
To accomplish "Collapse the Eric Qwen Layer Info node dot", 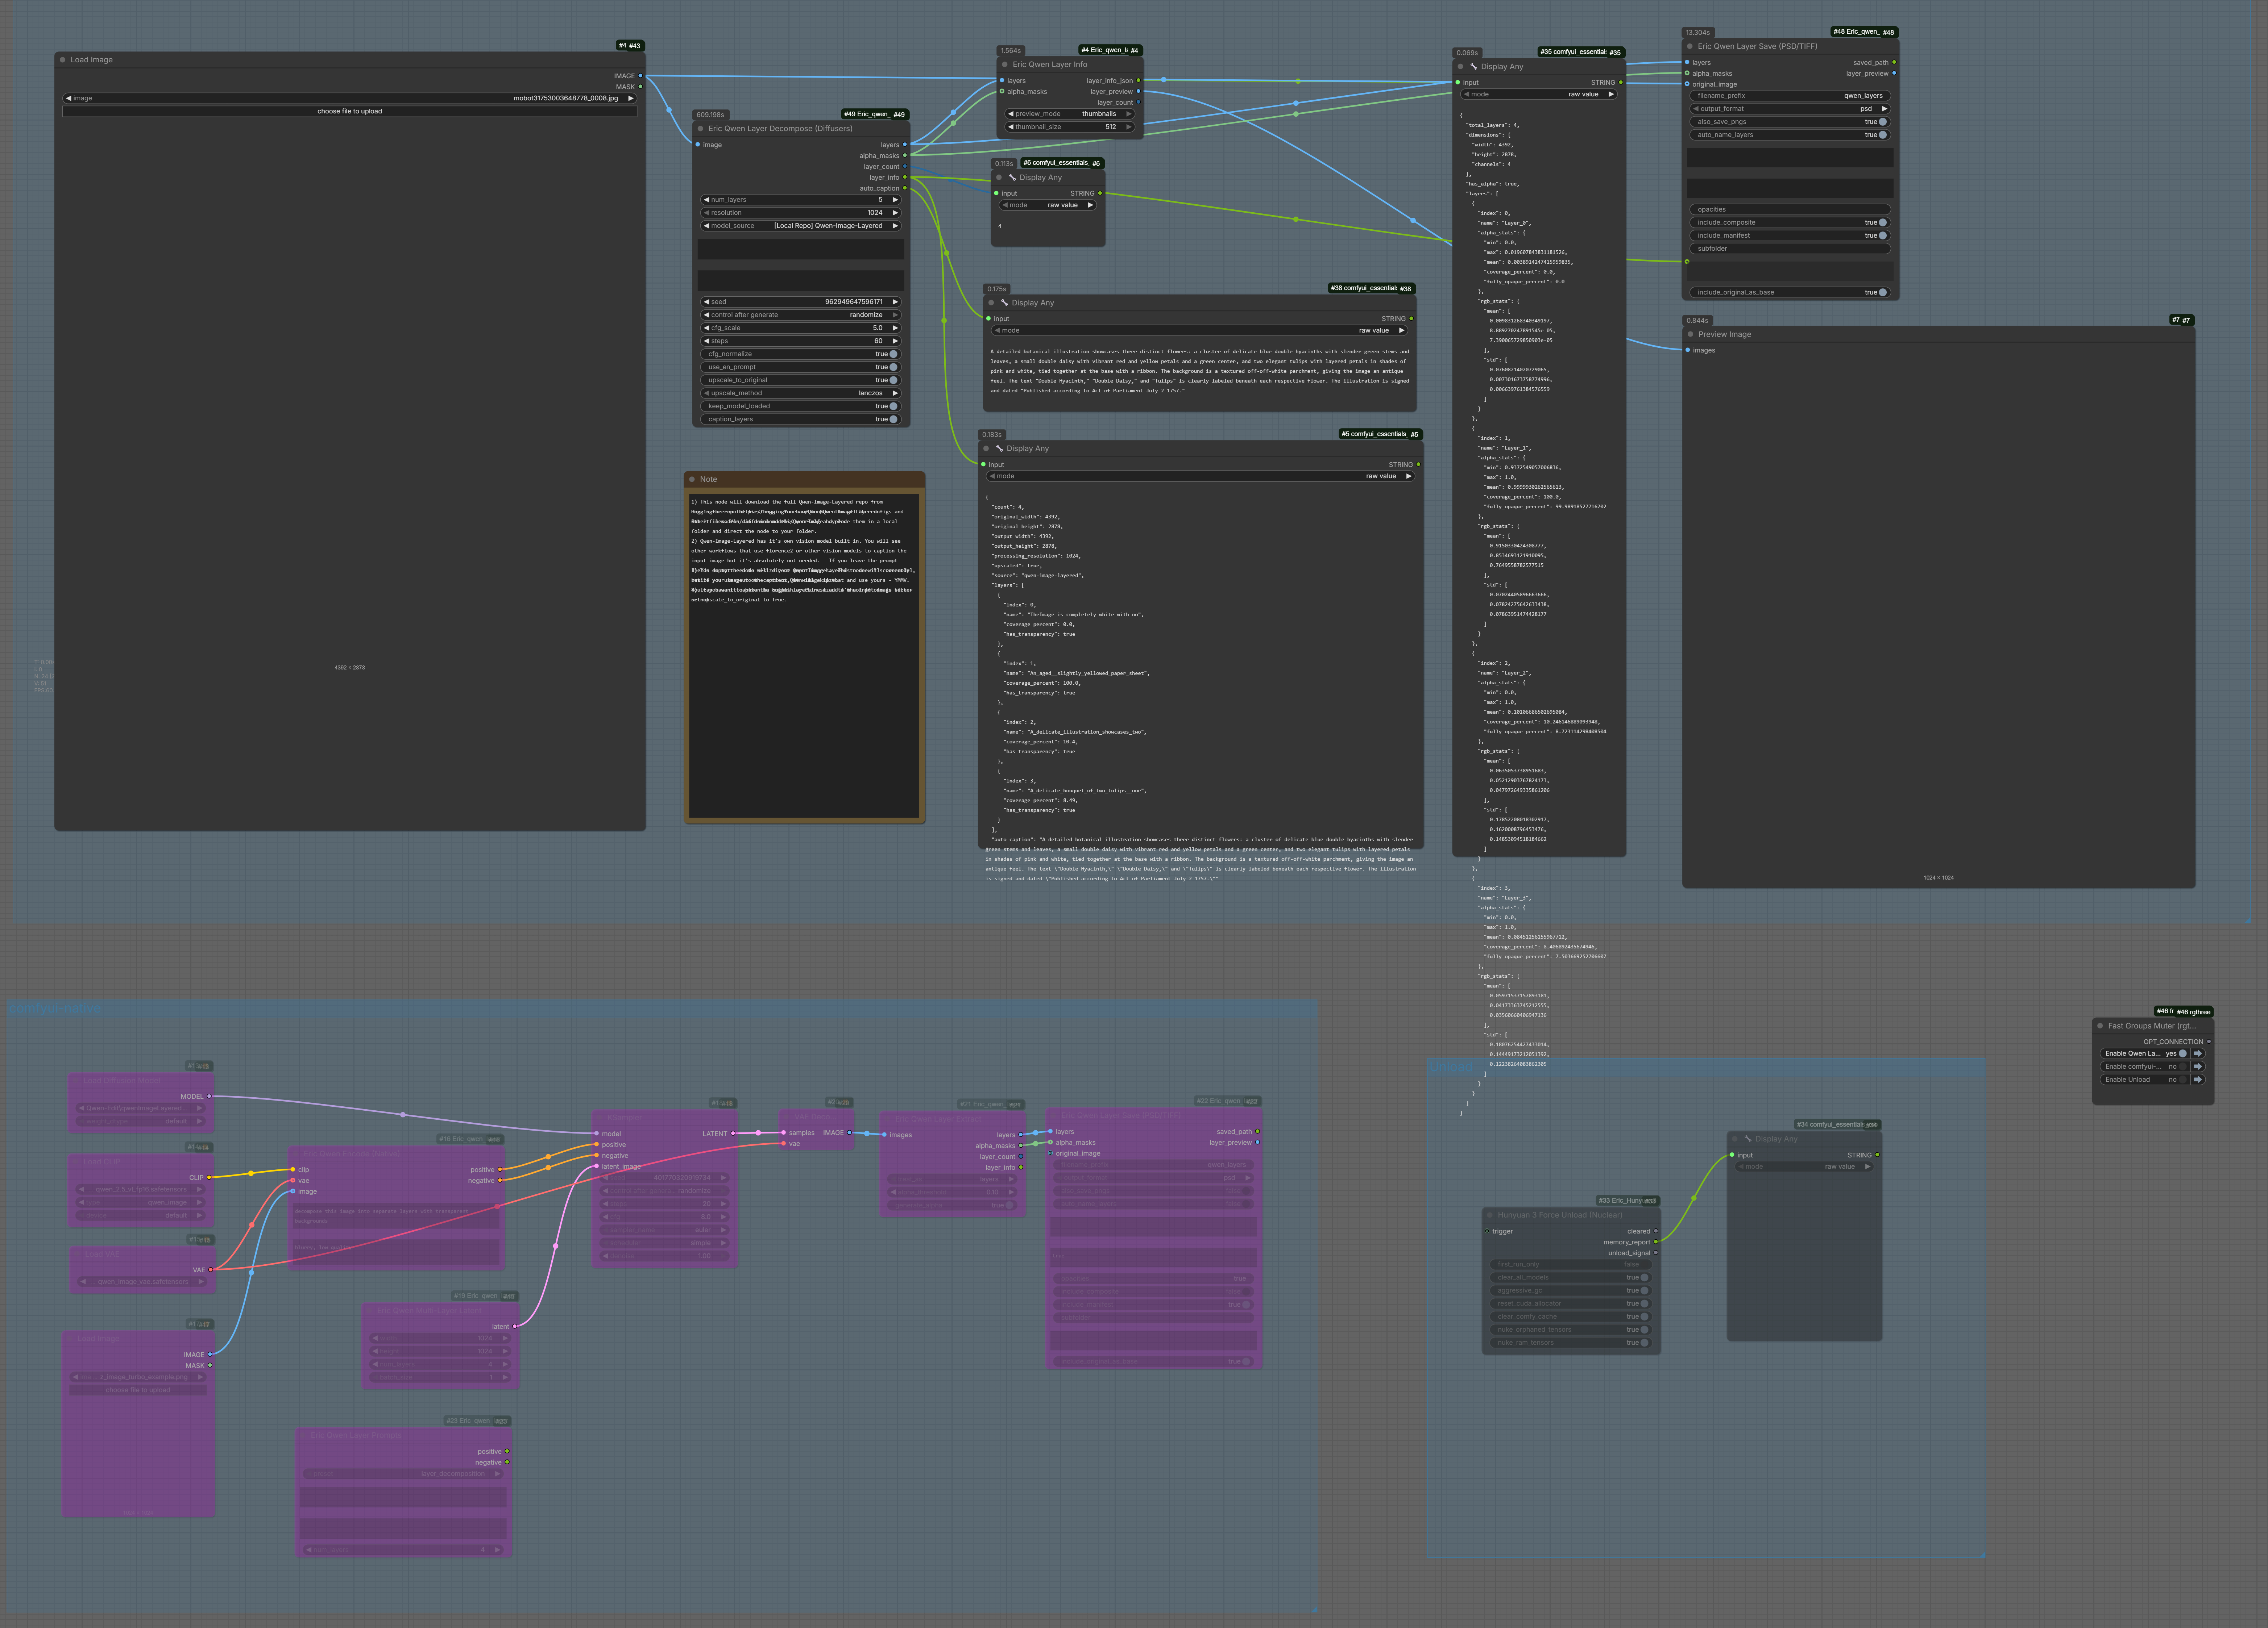I will [x=1004, y=64].
